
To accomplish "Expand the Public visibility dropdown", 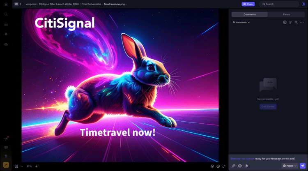I will pos(290,166).
